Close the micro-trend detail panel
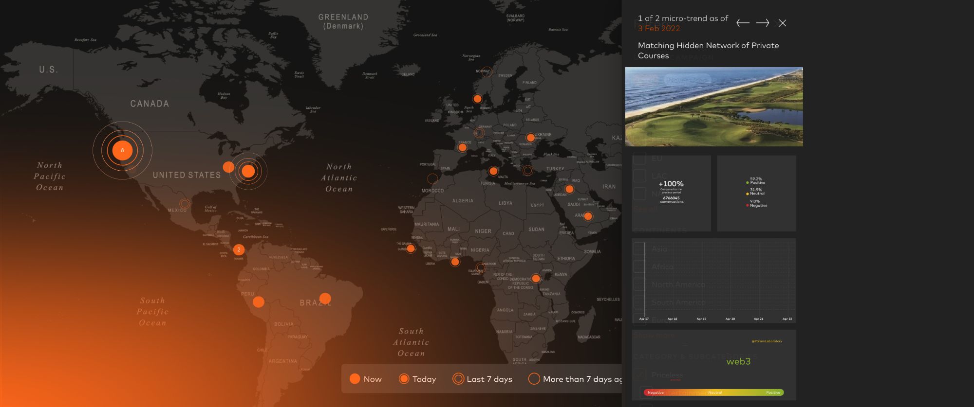The height and width of the screenshot is (407, 974). (782, 23)
